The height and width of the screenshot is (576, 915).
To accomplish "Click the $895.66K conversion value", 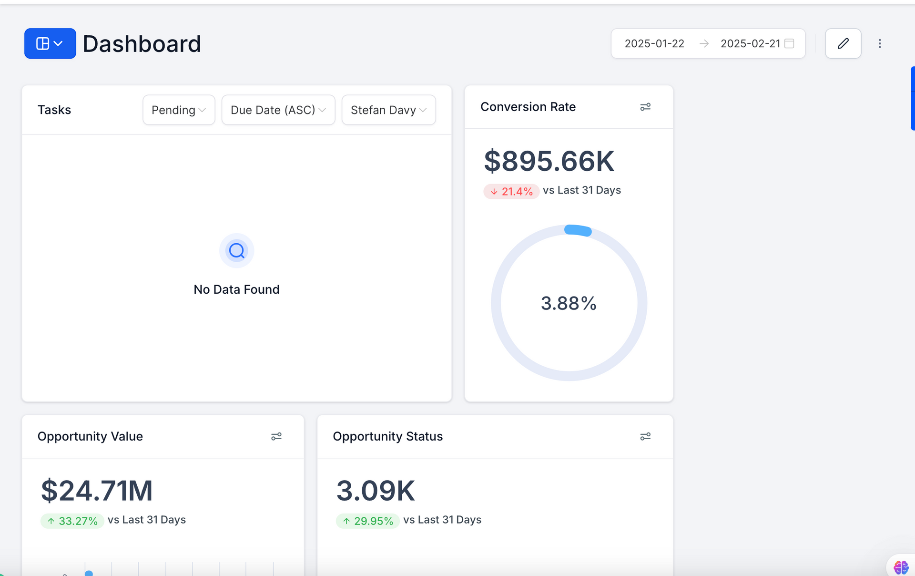I will 549,161.
